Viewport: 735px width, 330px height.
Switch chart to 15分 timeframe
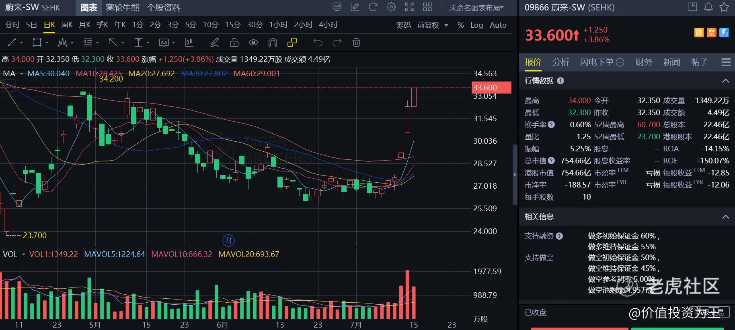point(232,25)
